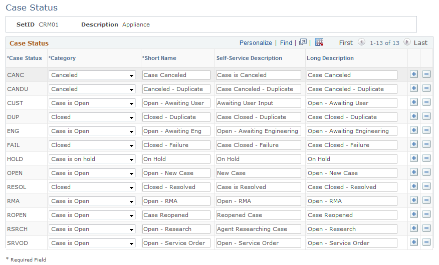The image size is (439, 265).
Task: Insert a row after the FAIL status
Action: (x=414, y=144)
